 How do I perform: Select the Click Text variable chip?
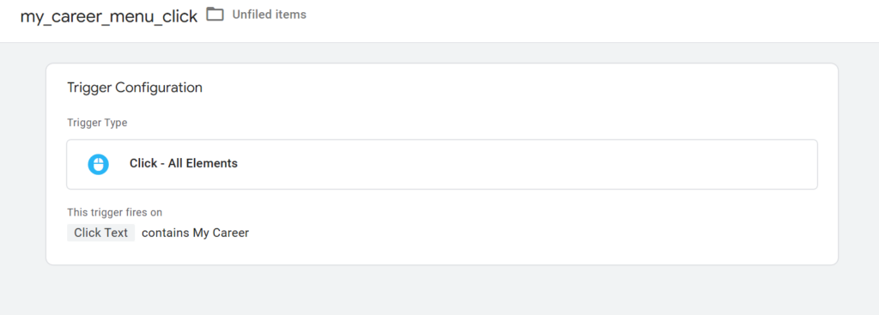click(x=101, y=233)
